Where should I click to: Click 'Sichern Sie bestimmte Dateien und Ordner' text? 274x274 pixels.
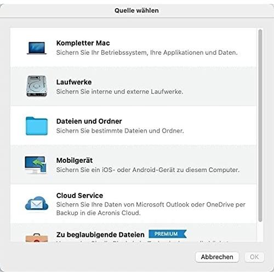pyautogui.click(x=120, y=130)
